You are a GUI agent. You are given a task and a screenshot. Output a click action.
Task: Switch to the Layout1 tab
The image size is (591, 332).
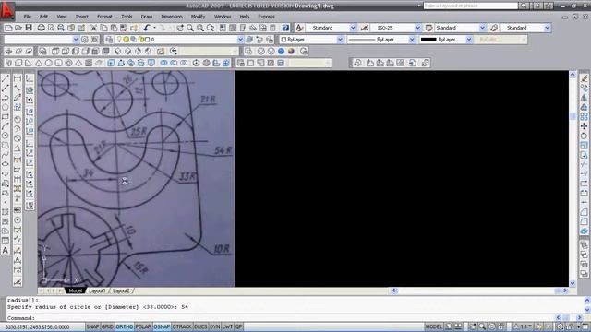(97, 291)
